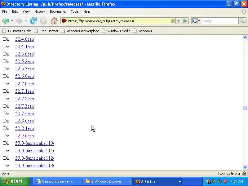Click the scrollbar down arrow
Image resolution: width=248 pixels, height=186 pixels.
click(245, 167)
